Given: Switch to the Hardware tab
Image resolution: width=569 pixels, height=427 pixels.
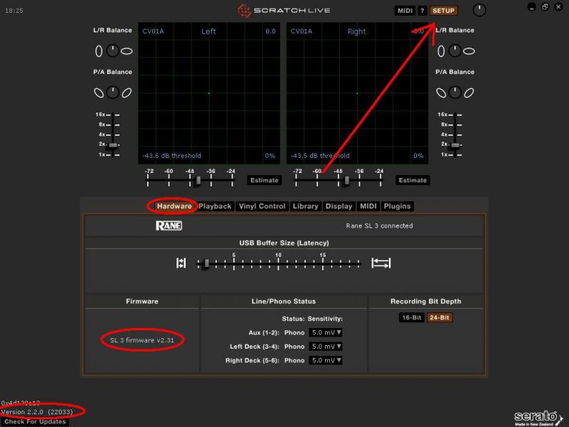Looking at the screenshot, I should (x=174, y=206).
